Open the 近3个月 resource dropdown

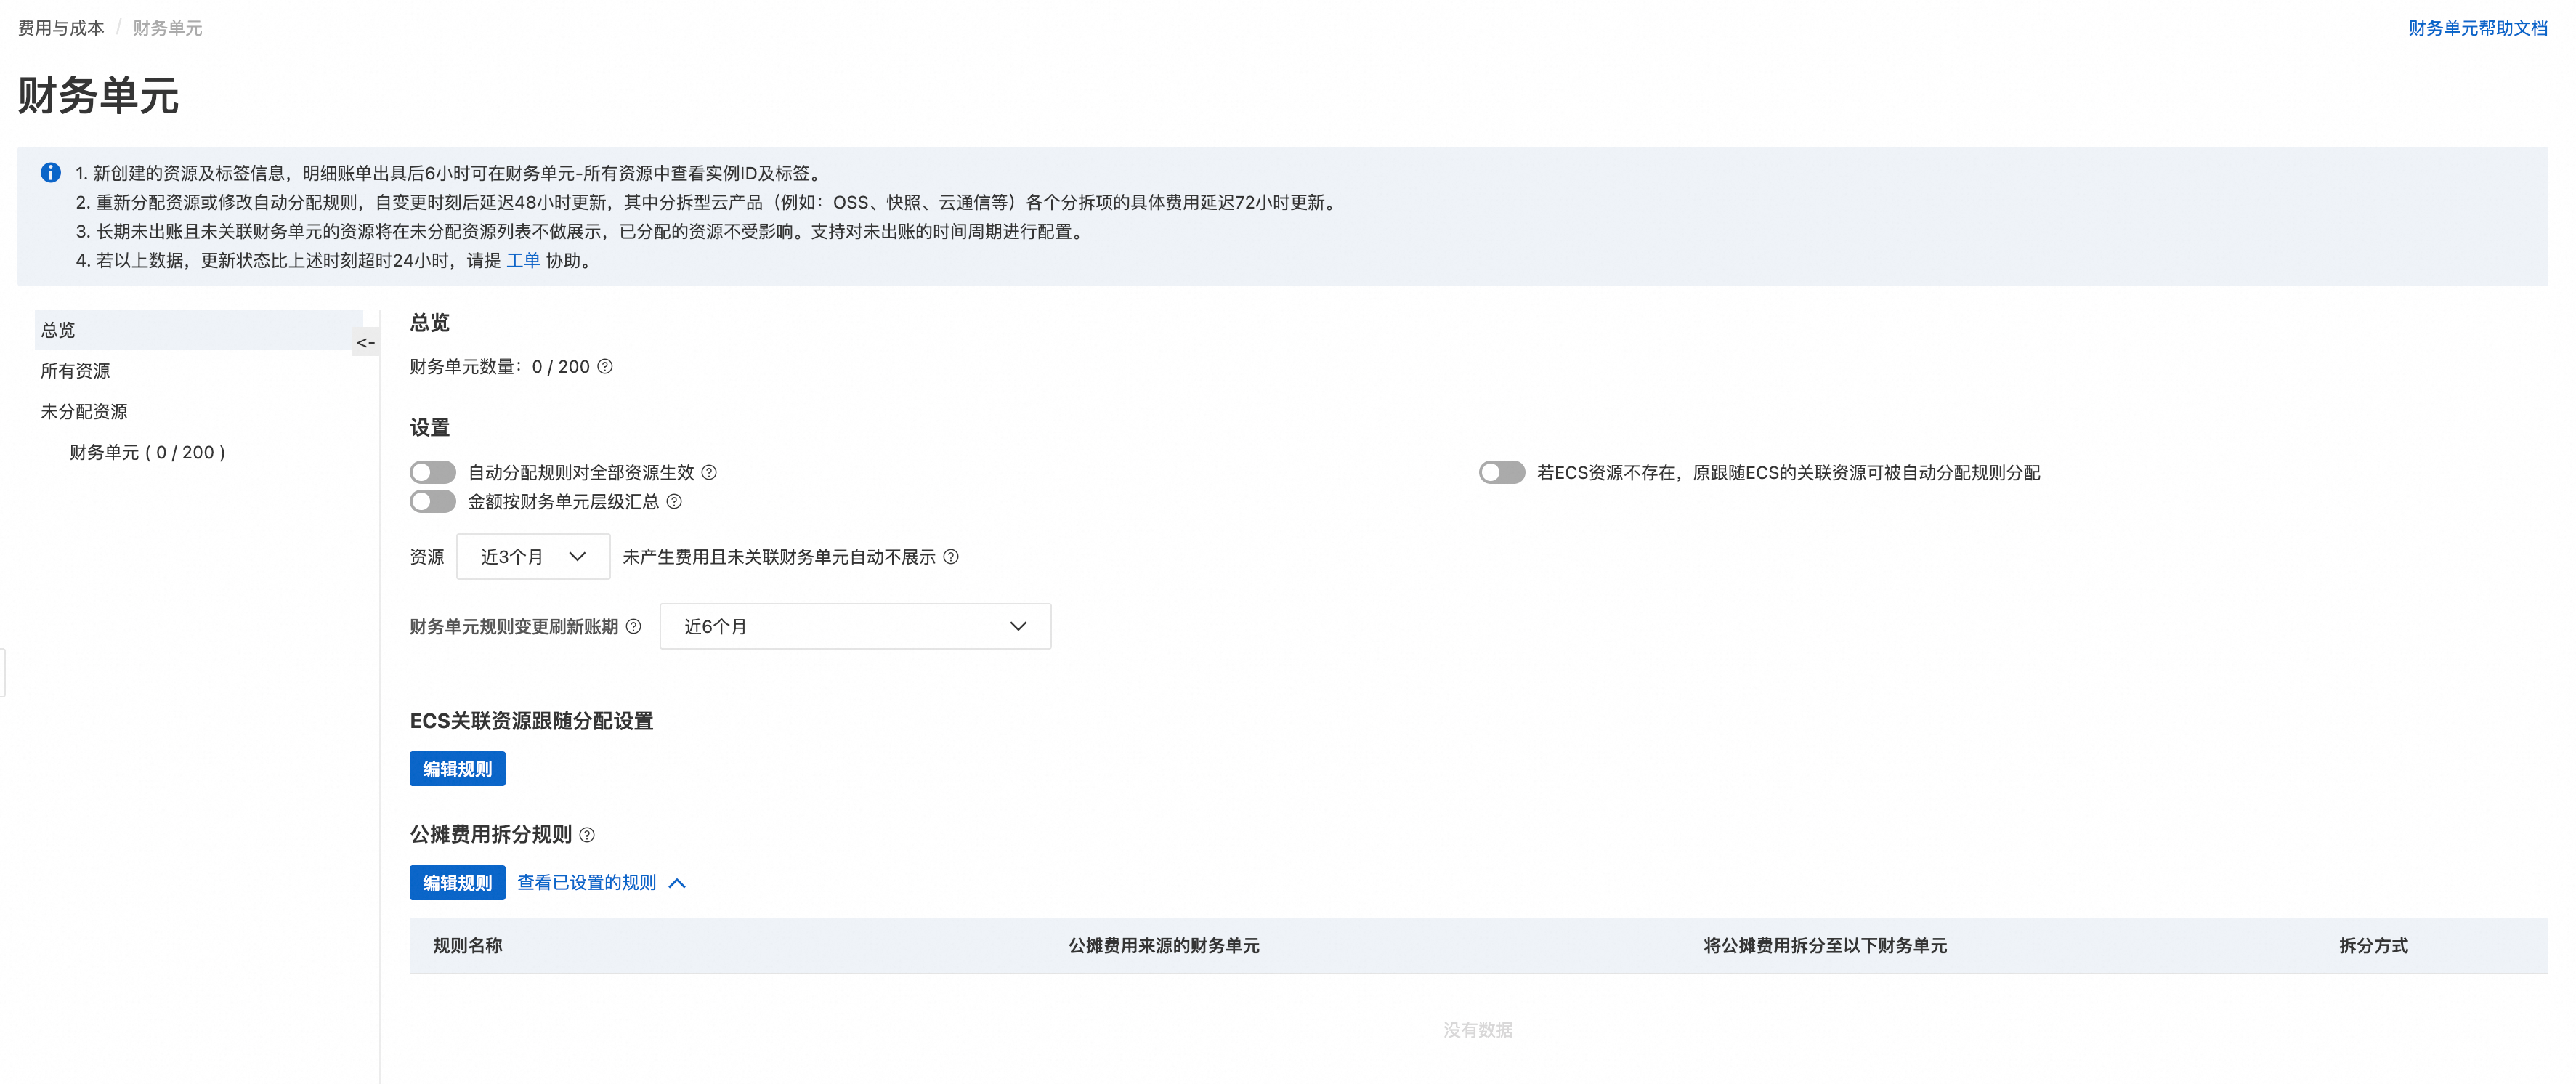click(533, 557)
